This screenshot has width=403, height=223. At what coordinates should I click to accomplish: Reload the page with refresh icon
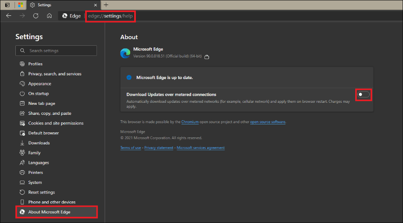(36, 16)
